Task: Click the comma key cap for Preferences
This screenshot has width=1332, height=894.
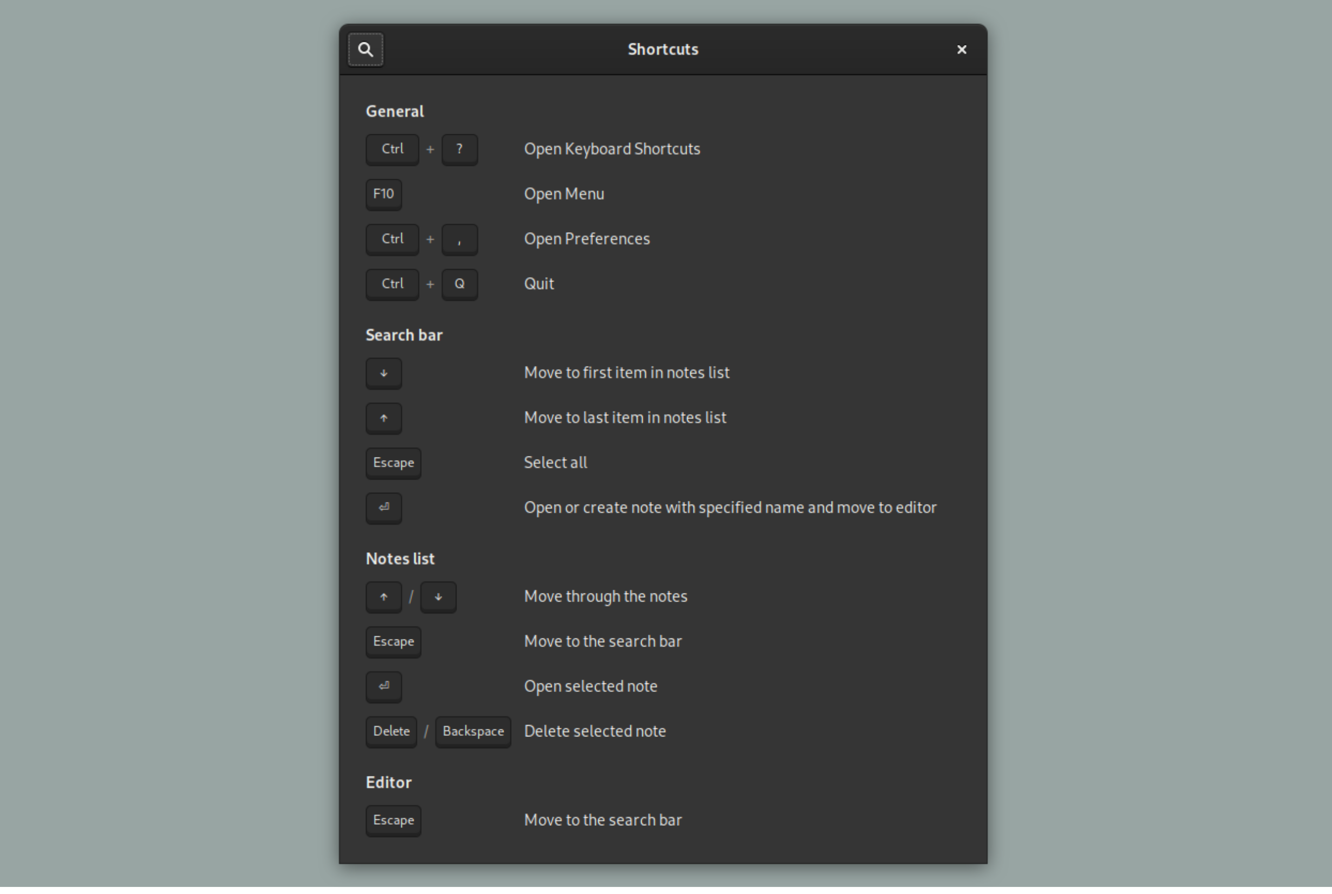Action: [459, 239]
